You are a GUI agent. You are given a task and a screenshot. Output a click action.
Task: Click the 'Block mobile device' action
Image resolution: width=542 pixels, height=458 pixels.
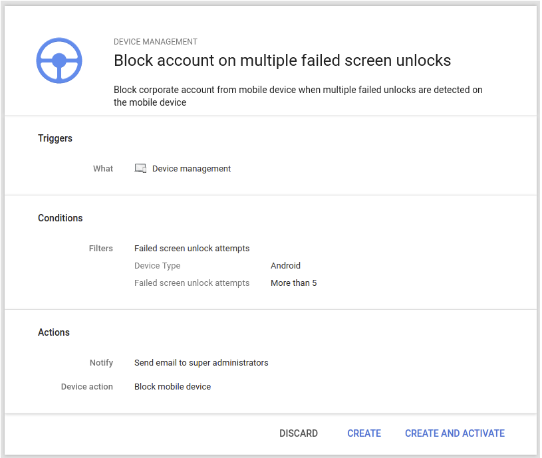pyautogui.click(x=172, y=387)
